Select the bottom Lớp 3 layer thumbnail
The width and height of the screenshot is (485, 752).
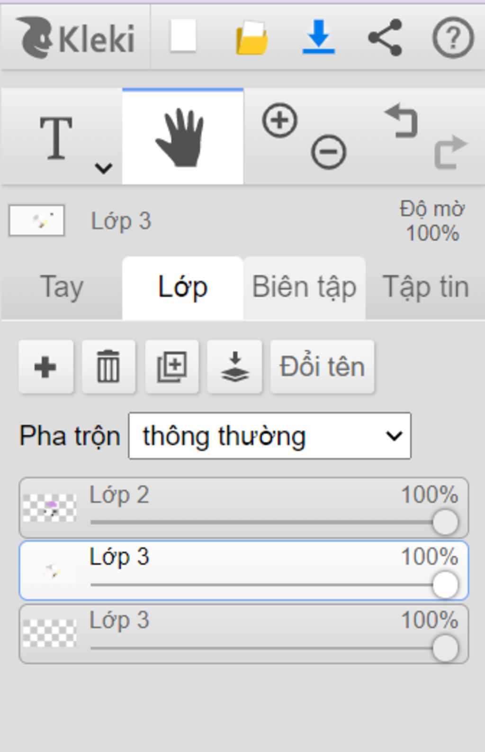(x=50, y=633)
